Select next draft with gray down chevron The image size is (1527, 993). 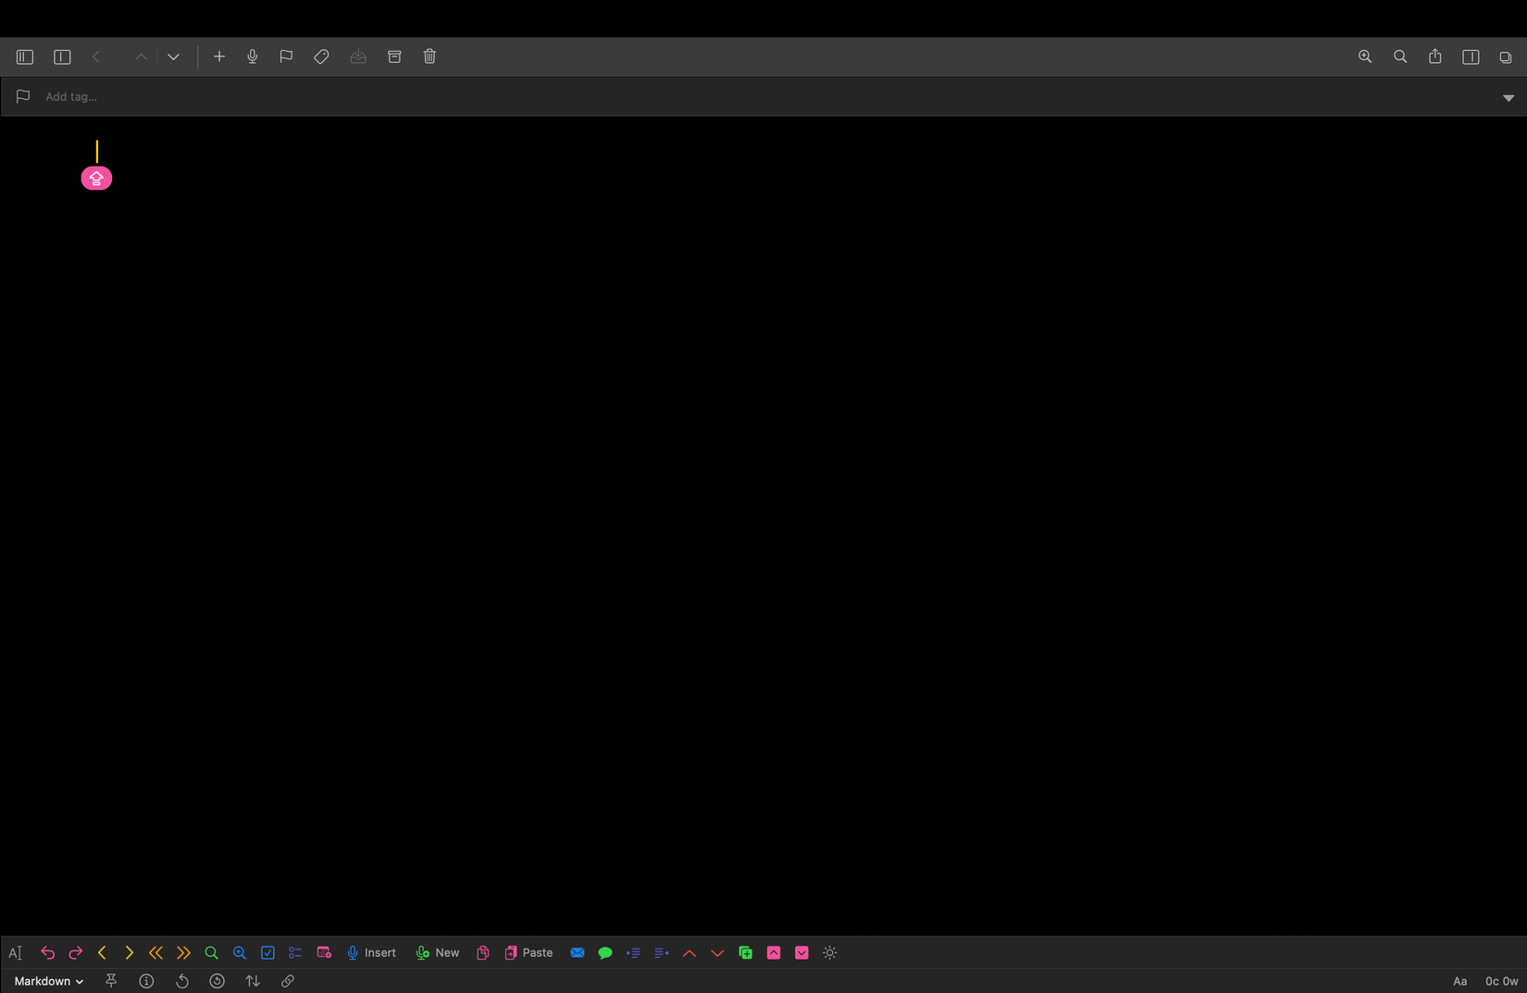[173, 56]
